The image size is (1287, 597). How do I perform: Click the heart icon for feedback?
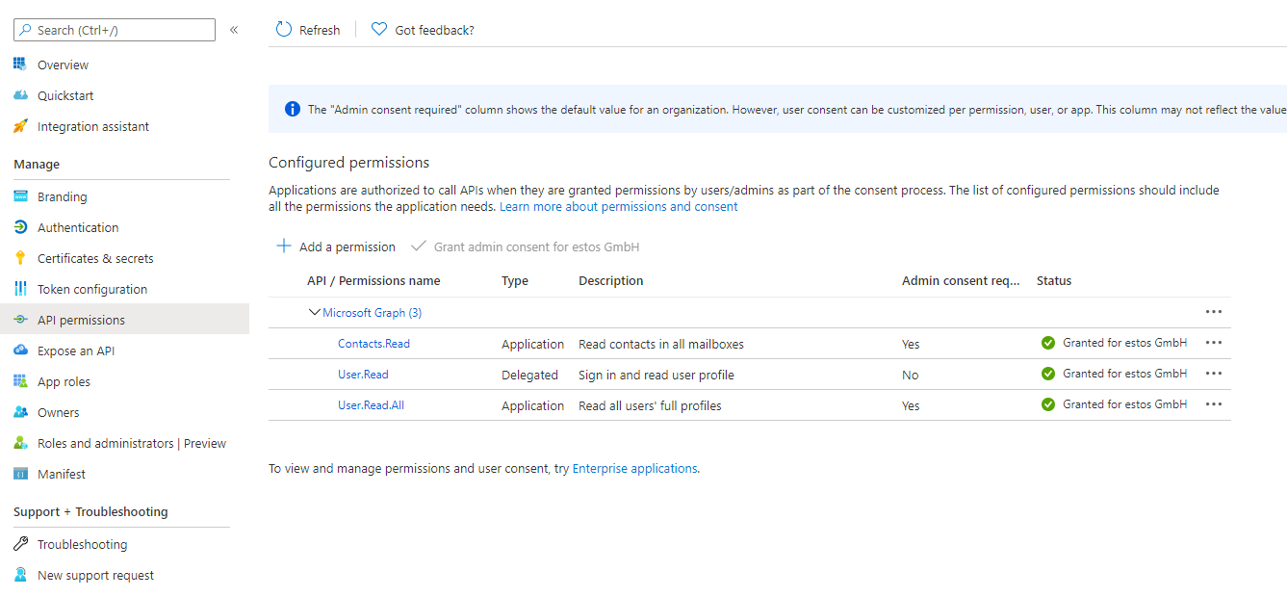click(x=379, y=30)
